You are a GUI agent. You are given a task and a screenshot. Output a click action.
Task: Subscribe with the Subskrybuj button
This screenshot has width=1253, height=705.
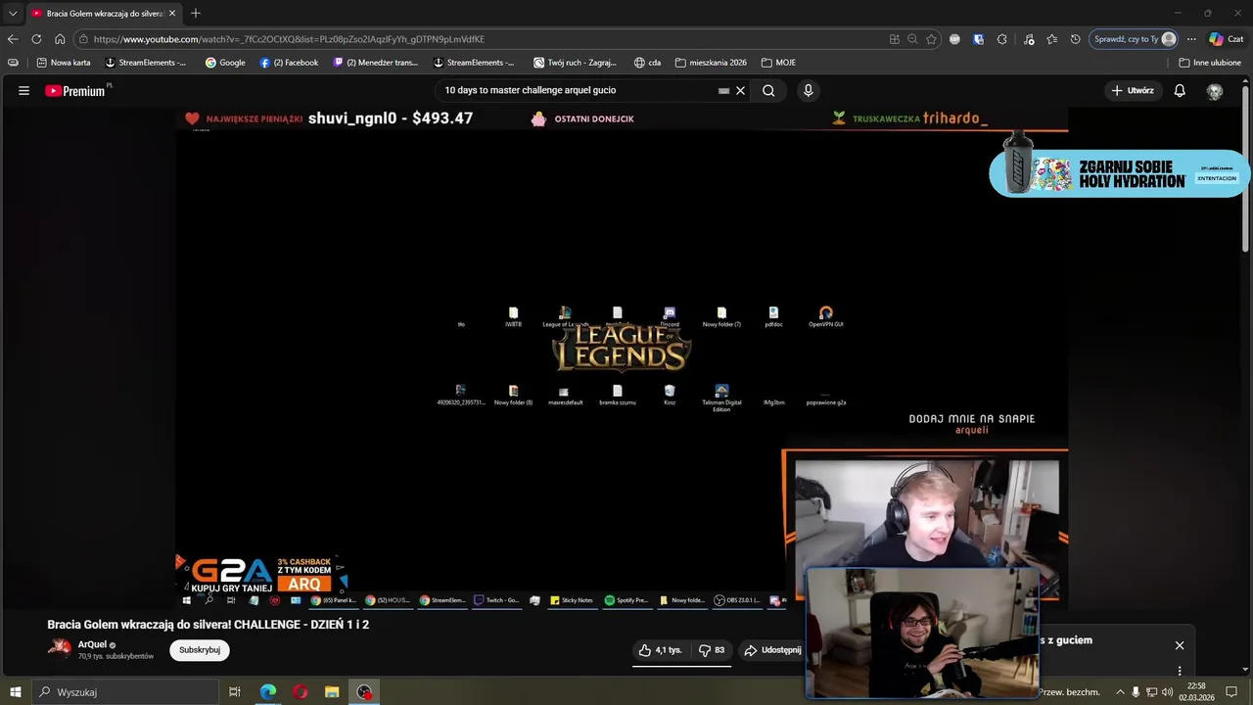coord(200,650)
